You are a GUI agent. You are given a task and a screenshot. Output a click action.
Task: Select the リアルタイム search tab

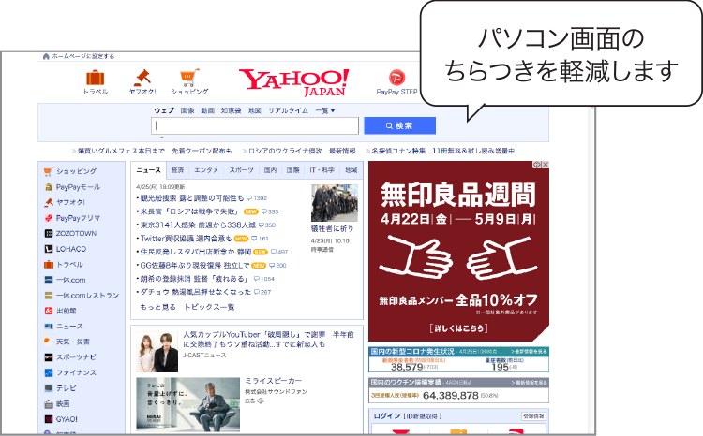pyautogui.click(x=289, y=110)
